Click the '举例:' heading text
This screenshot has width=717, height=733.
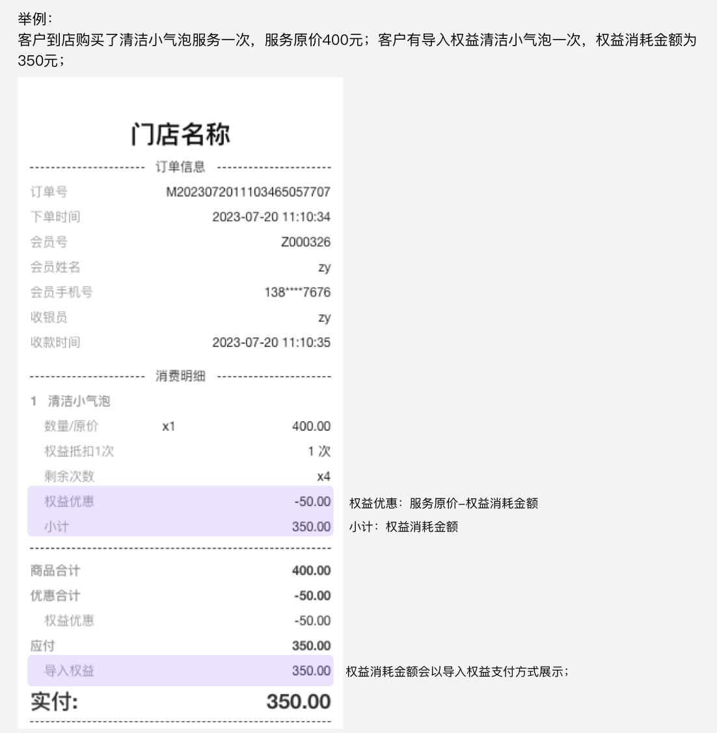click(35, 19)
